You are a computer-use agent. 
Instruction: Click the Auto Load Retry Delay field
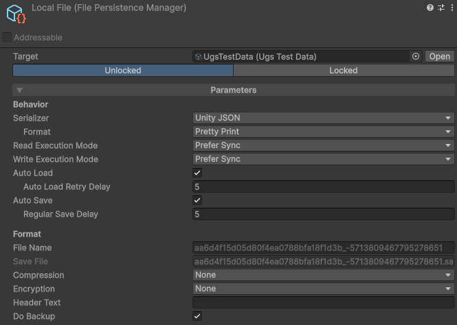coord(323,186)
